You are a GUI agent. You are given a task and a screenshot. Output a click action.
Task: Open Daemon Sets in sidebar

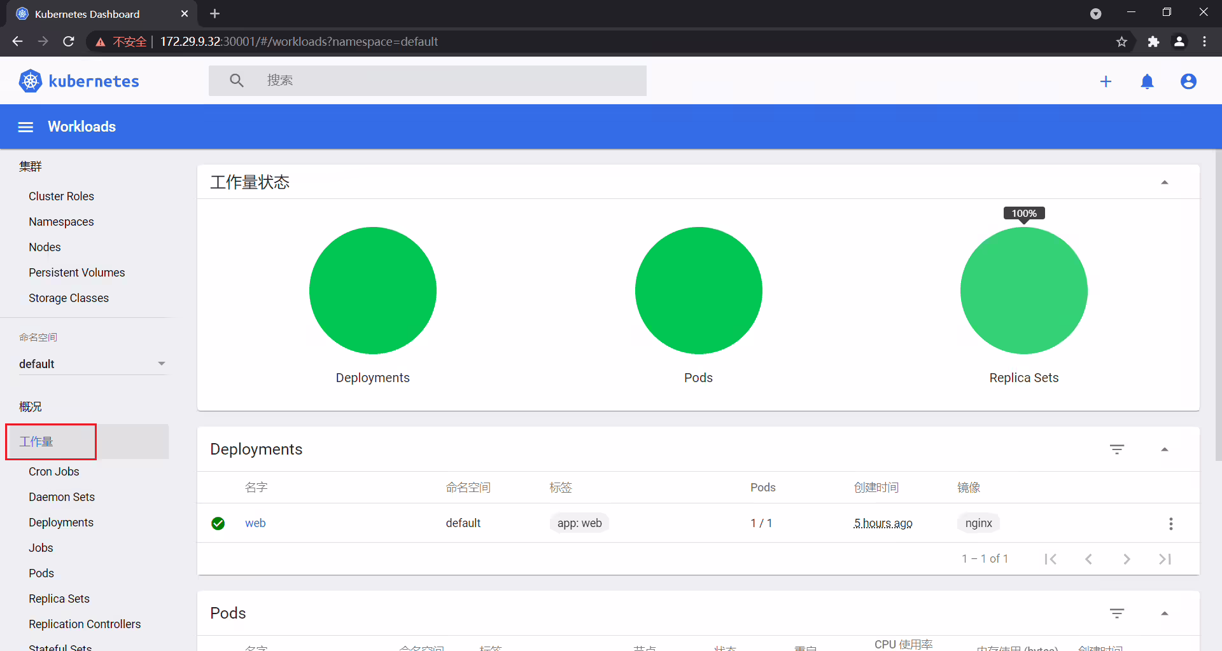(62, 497)
